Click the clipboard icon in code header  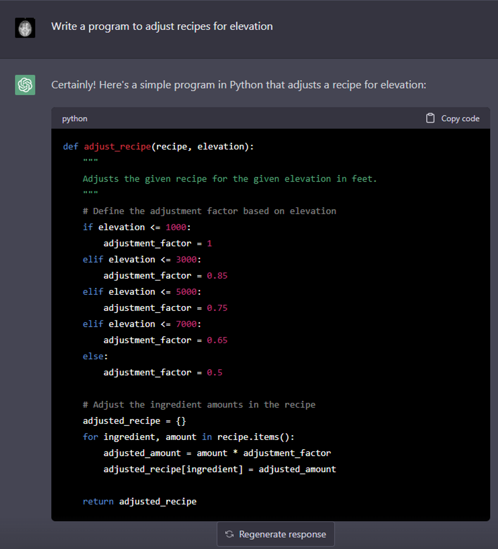pyautogui.click(x=430, y=119)
